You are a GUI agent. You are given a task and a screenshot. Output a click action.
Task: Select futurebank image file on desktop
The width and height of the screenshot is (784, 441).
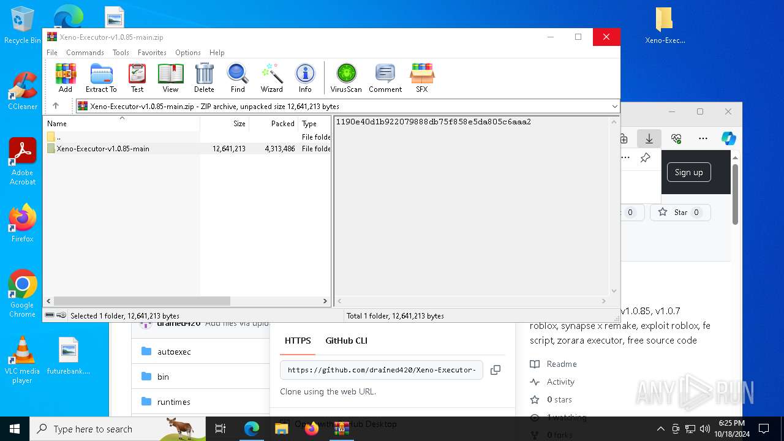click(x=69, y=356)
